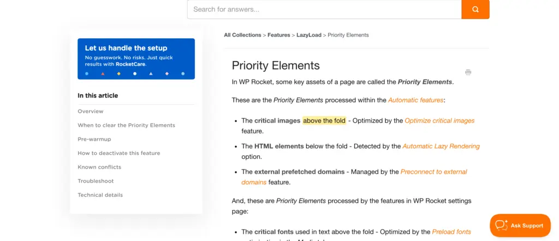The image size is (559, 241).
Task: Open the Features breadcrumb link
Action: click(x=279, y=35)
